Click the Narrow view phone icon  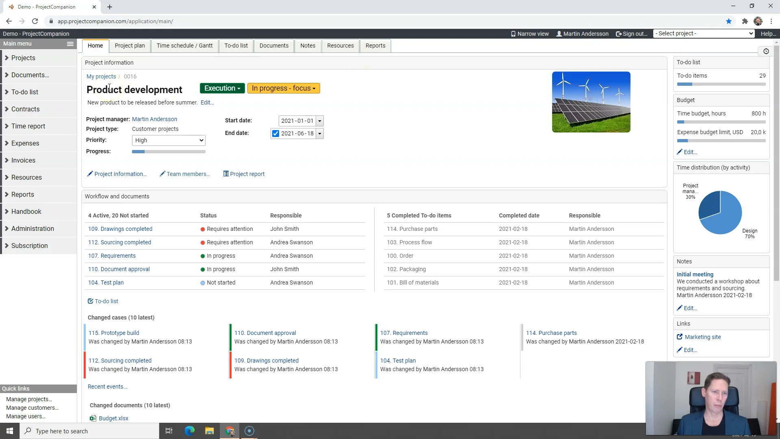pyautogui.click(x=513, y=34)
